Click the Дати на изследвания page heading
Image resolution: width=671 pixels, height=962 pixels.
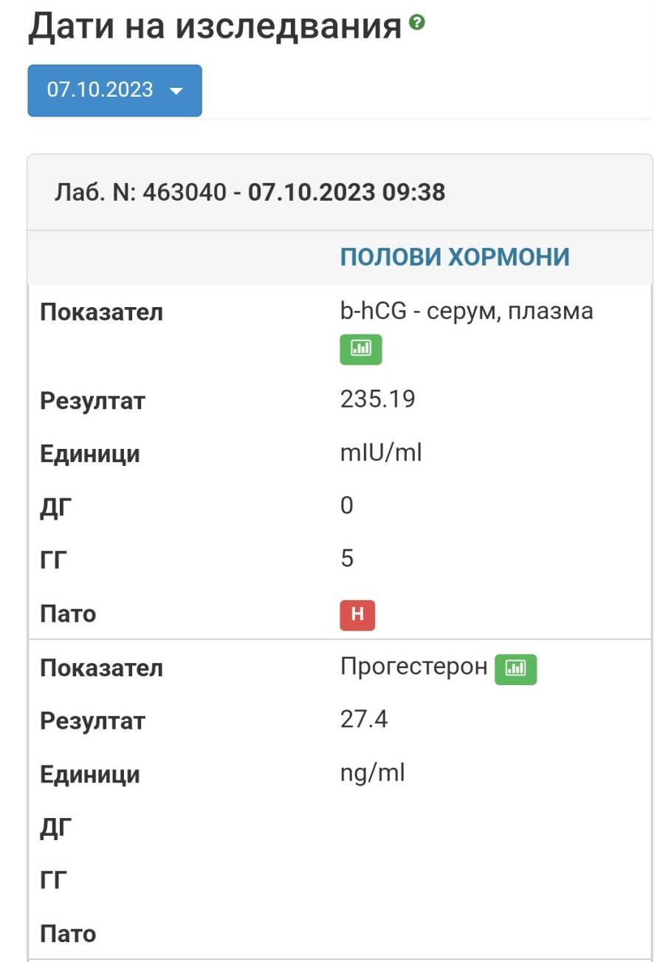pos(215,26)
